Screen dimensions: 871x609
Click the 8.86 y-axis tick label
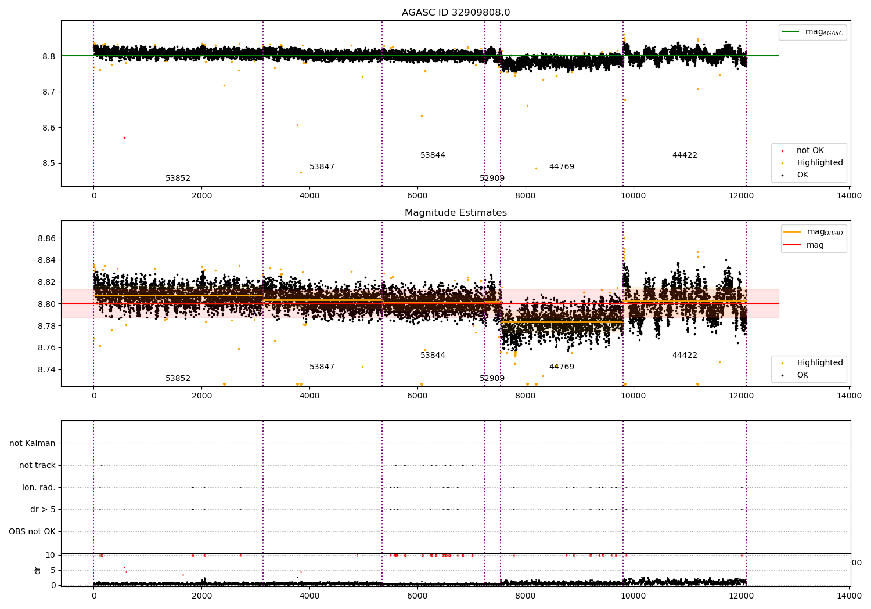pyautogui.click(x=47, y=238)
